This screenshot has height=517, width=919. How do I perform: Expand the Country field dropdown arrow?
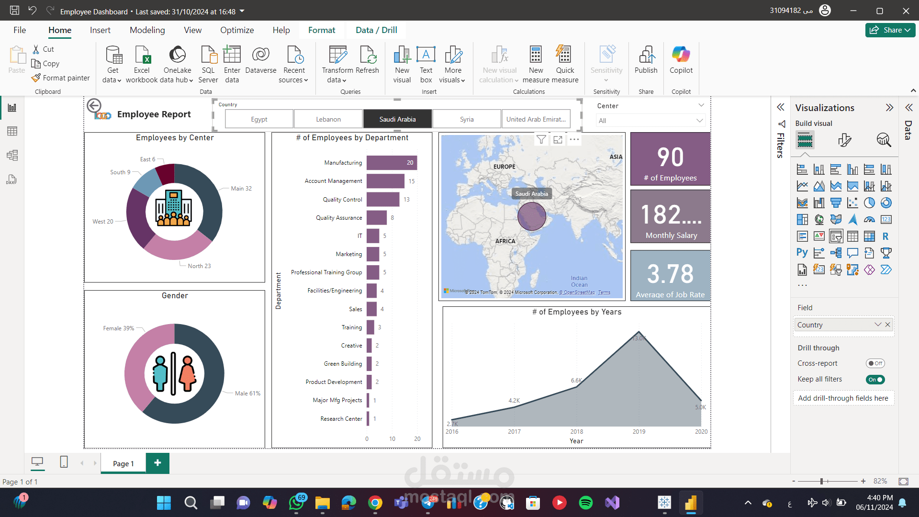(877, 325)
